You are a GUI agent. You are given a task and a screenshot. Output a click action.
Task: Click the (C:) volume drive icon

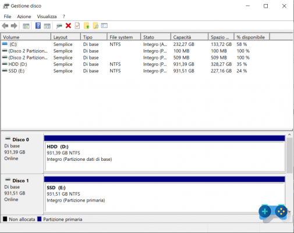(x=5, y=44)
